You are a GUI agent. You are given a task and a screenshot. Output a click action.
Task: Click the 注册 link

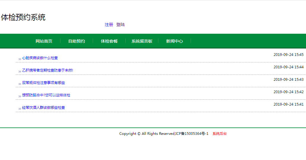pyautogui.click(x=109, y=25)
